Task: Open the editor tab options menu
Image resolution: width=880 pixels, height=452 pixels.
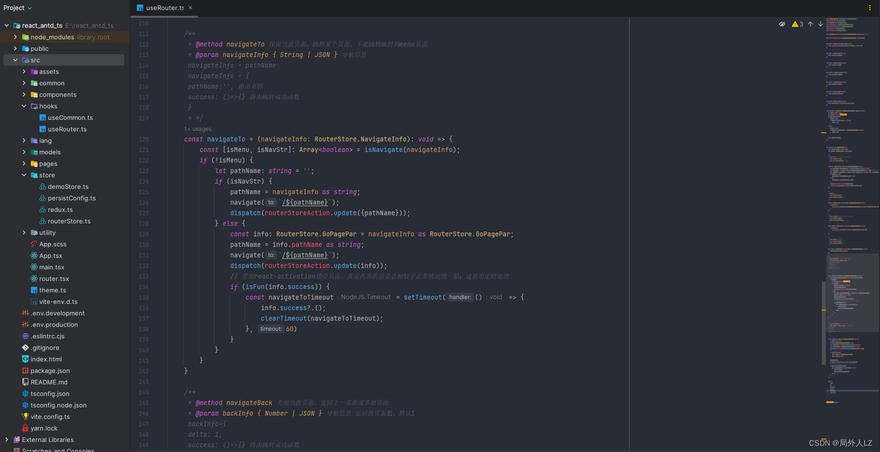Action: pyautogui.click(x=869, y=8)
